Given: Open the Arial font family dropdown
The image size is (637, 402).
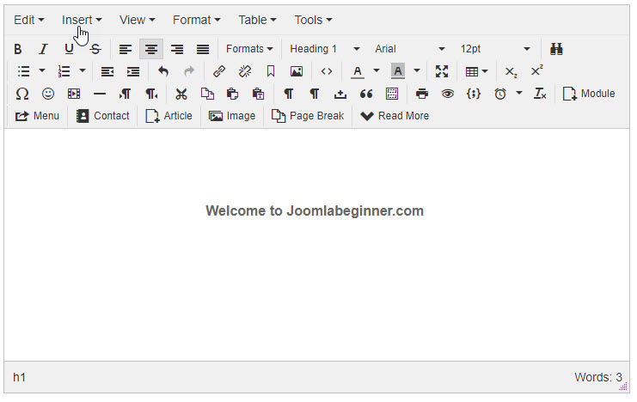Looking at the screenshot, I should [409, 49].
